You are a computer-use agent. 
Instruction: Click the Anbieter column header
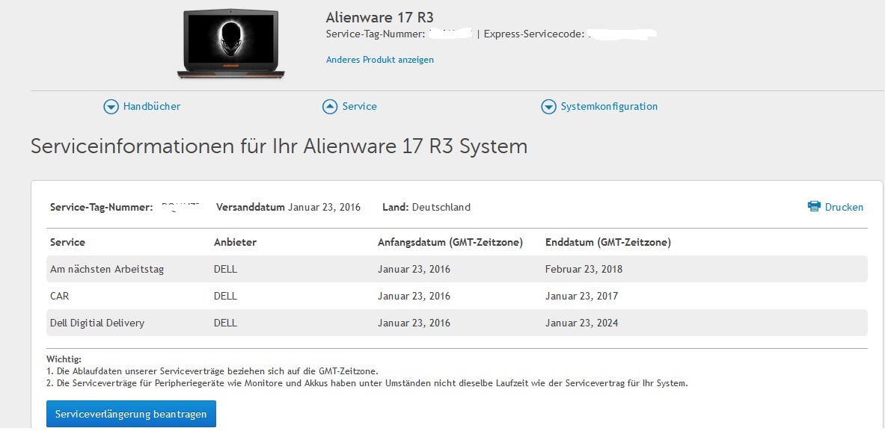pyautogui.click(x=235, y=242)
